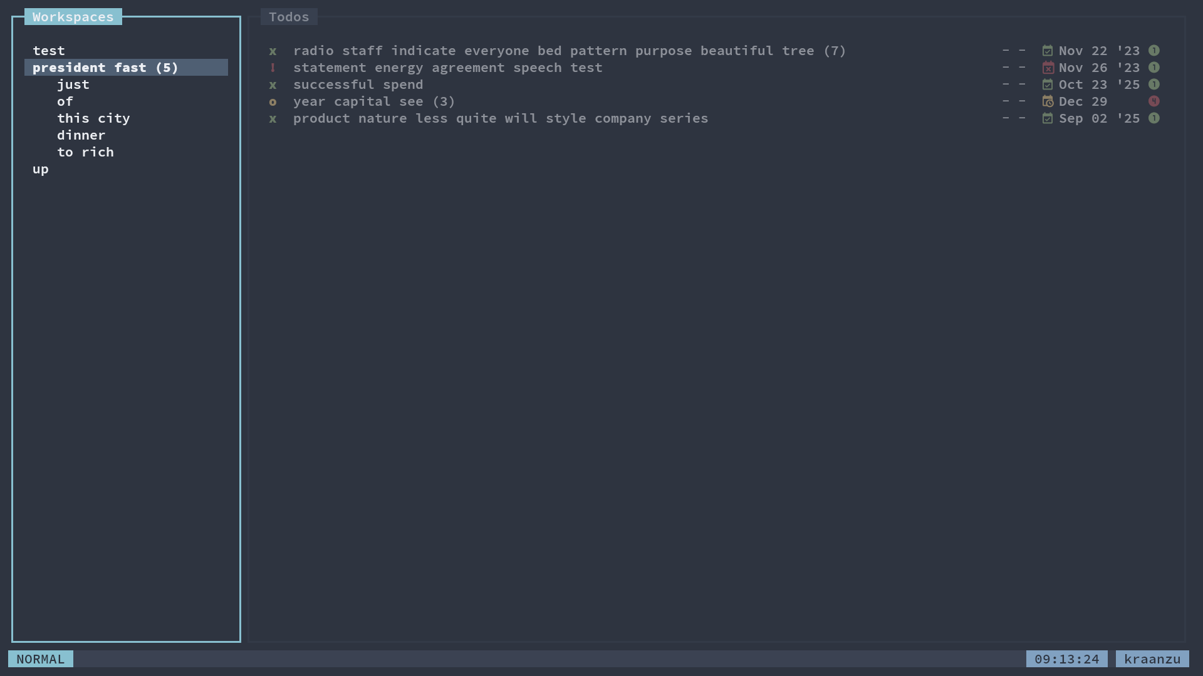The width and height of the screenshot is (1203, 676).
Task: Select the 'Todos' tab
Action: pyautogui.click(x=289, y=16)
